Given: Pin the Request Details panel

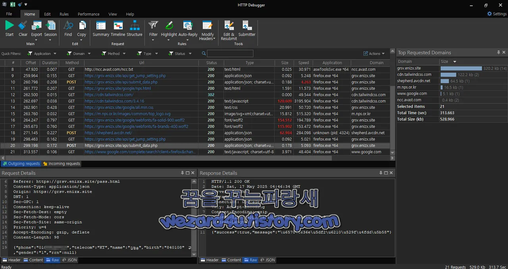Looking at the screenshot, I should (x=183, y=173).
